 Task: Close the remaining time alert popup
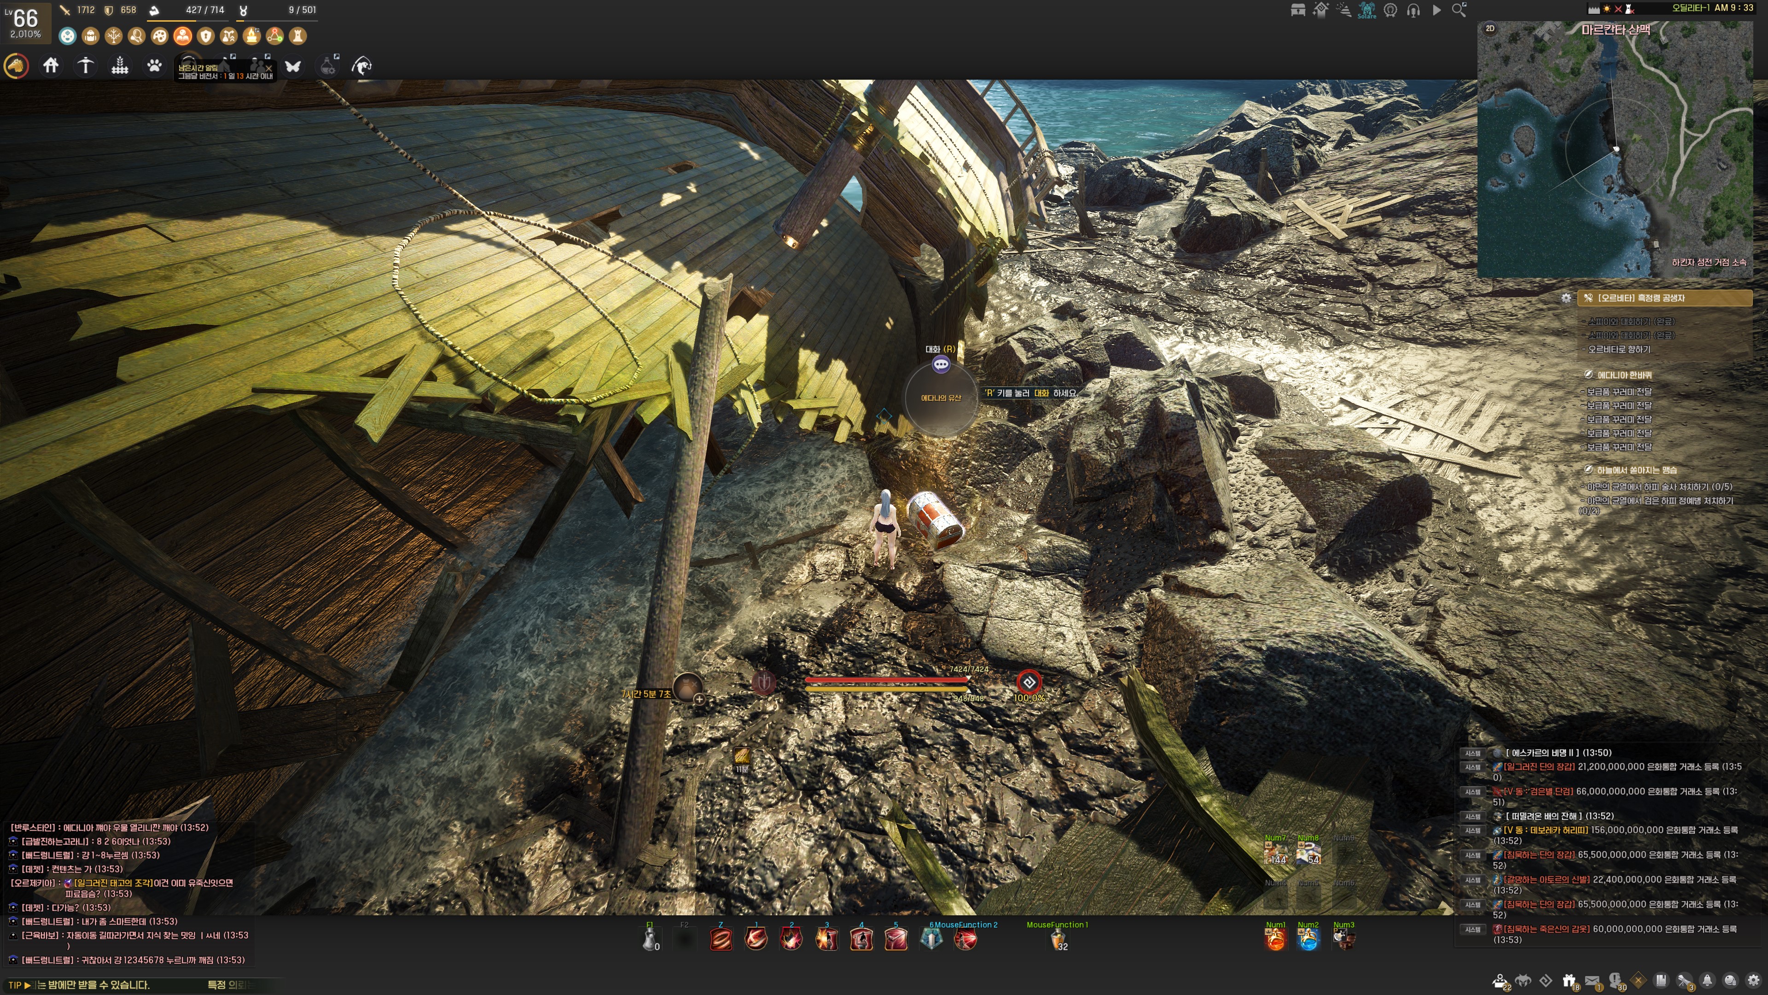pos(269,68)
